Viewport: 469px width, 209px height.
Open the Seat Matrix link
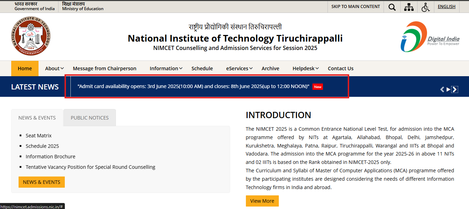point(39,136)
